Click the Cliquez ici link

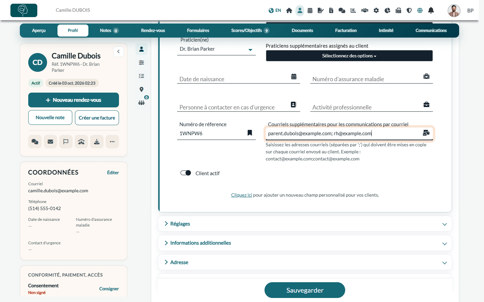point(241,195)
